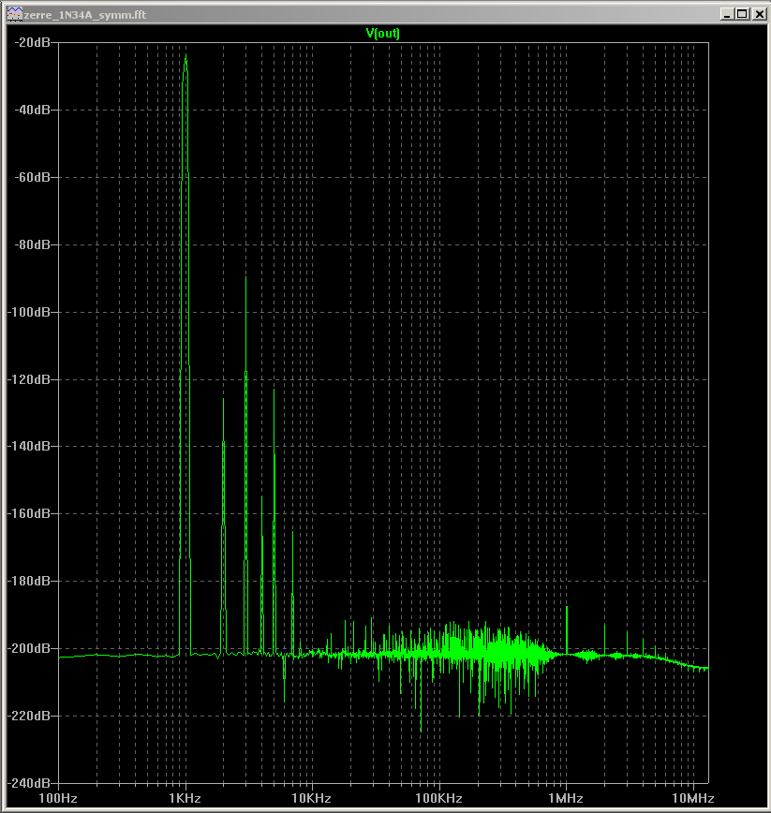The width and height of the screenshot is (771, 813).
Task: Click the 1KHz frequency axis label
Action: click(185, 798)
